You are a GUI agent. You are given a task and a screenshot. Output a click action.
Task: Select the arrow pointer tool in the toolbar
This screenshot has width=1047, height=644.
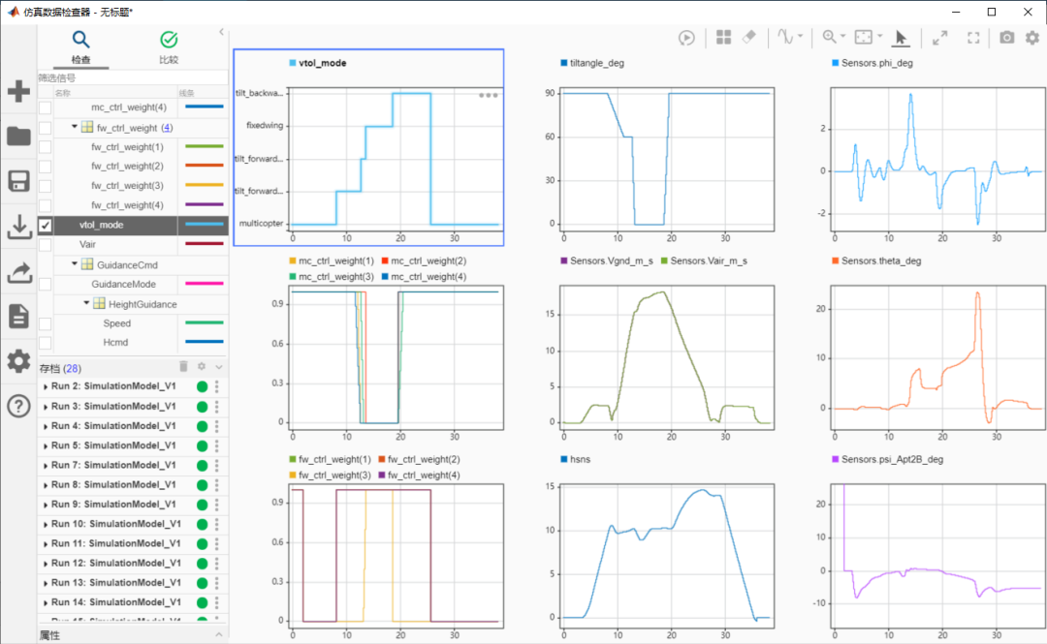[901, 38]
